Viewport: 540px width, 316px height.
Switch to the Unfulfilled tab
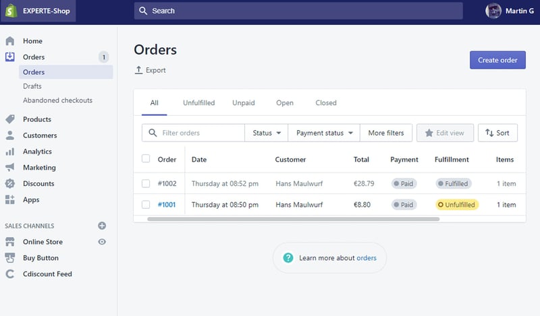(x=198, y=103)
